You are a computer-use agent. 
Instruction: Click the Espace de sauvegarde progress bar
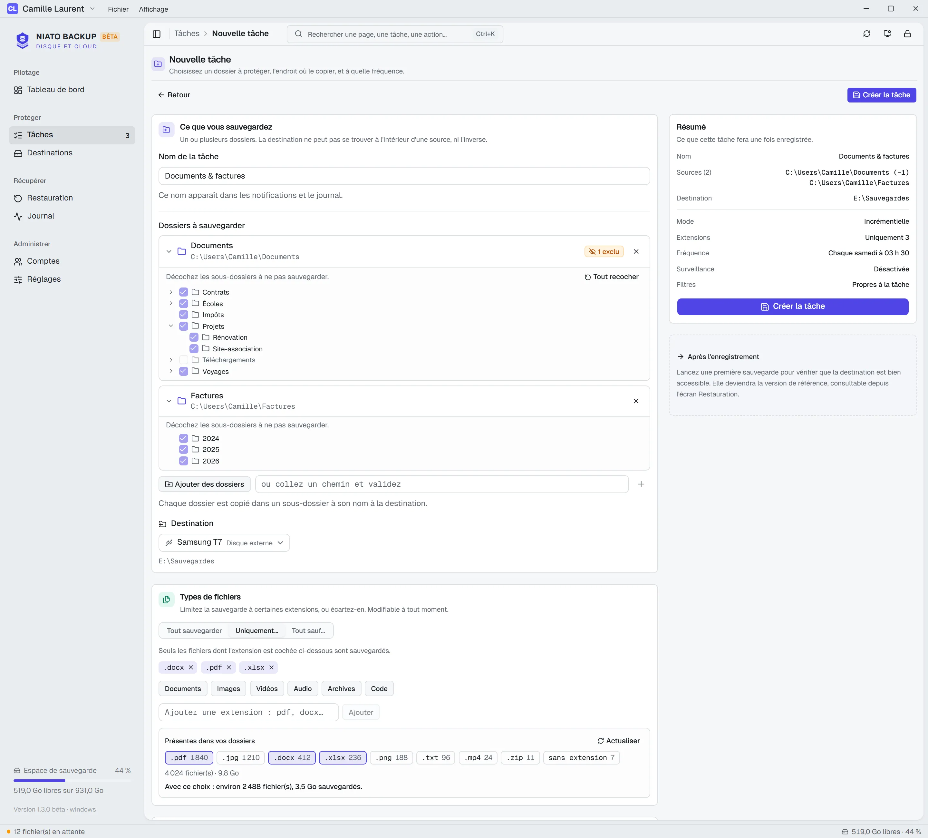tap(72, 780)
